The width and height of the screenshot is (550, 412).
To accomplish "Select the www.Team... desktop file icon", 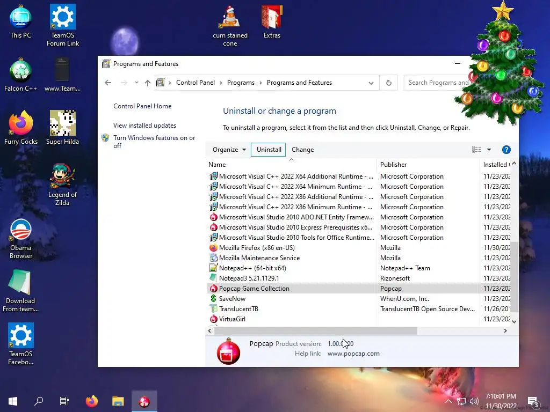I will (62, 75).
